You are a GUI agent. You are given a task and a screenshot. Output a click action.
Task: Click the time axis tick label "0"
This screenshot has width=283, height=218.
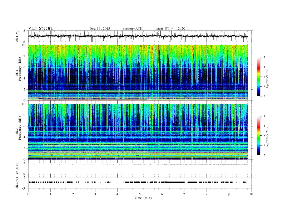[28, 194]
